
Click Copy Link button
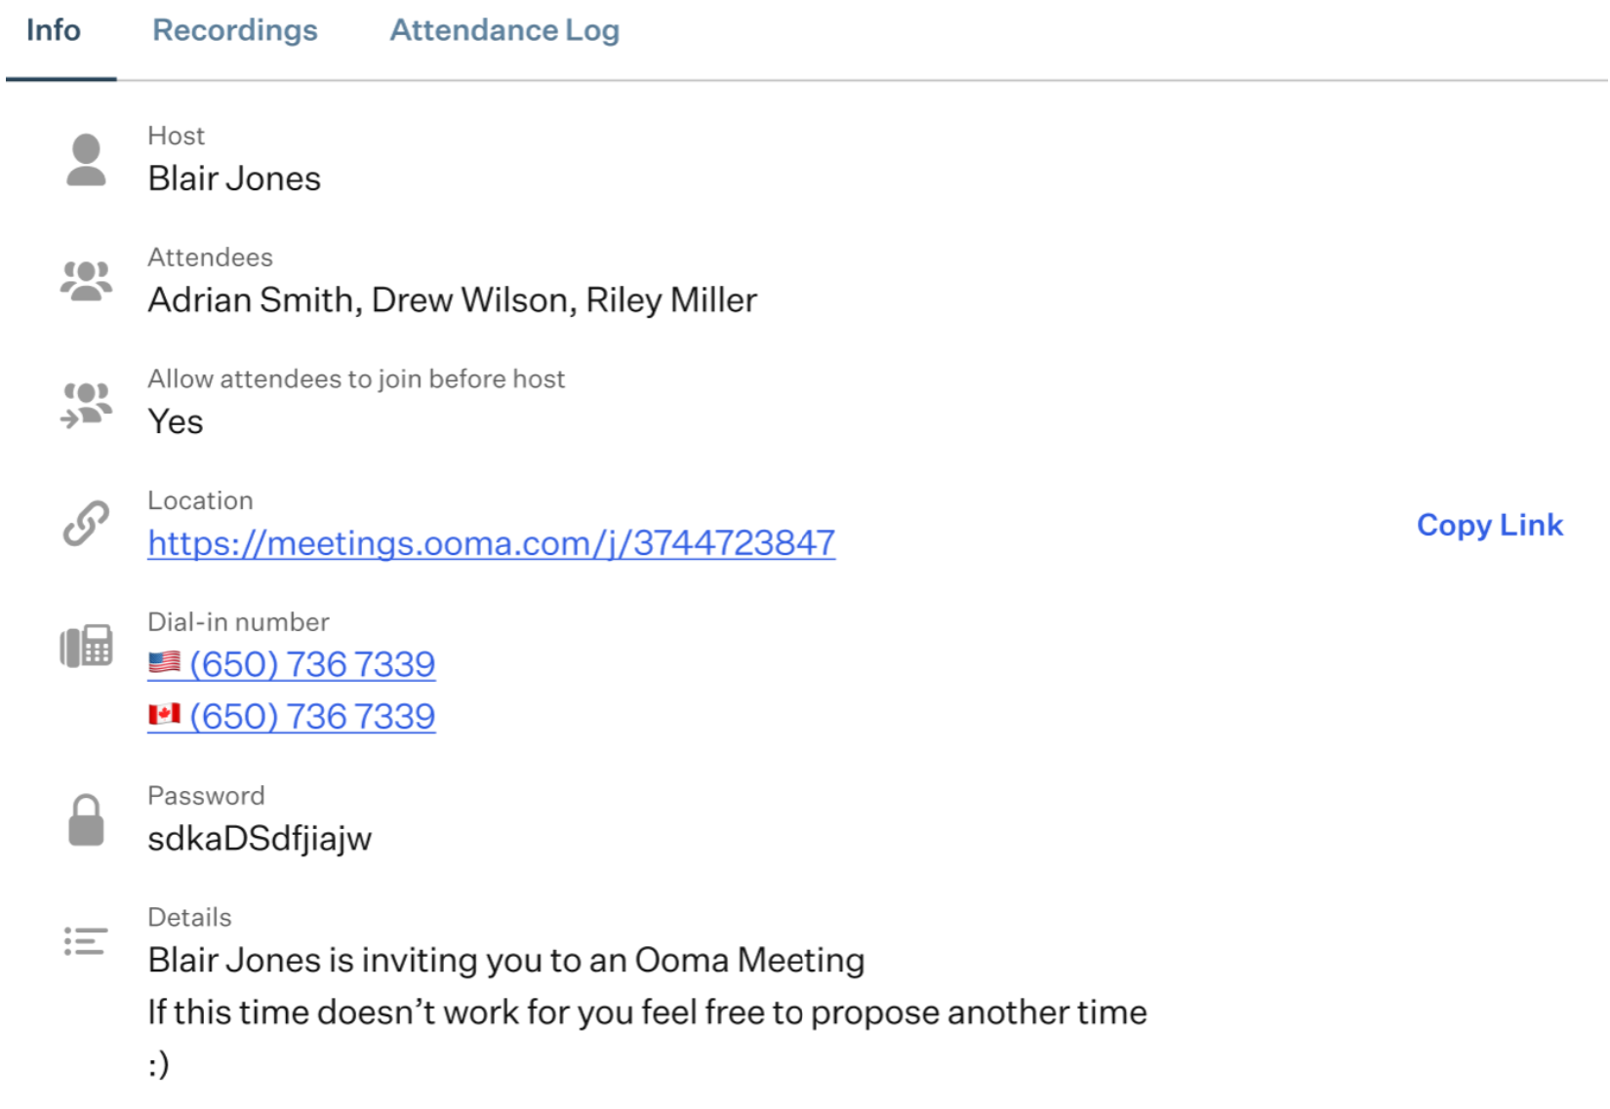(x=1489, y=525)
